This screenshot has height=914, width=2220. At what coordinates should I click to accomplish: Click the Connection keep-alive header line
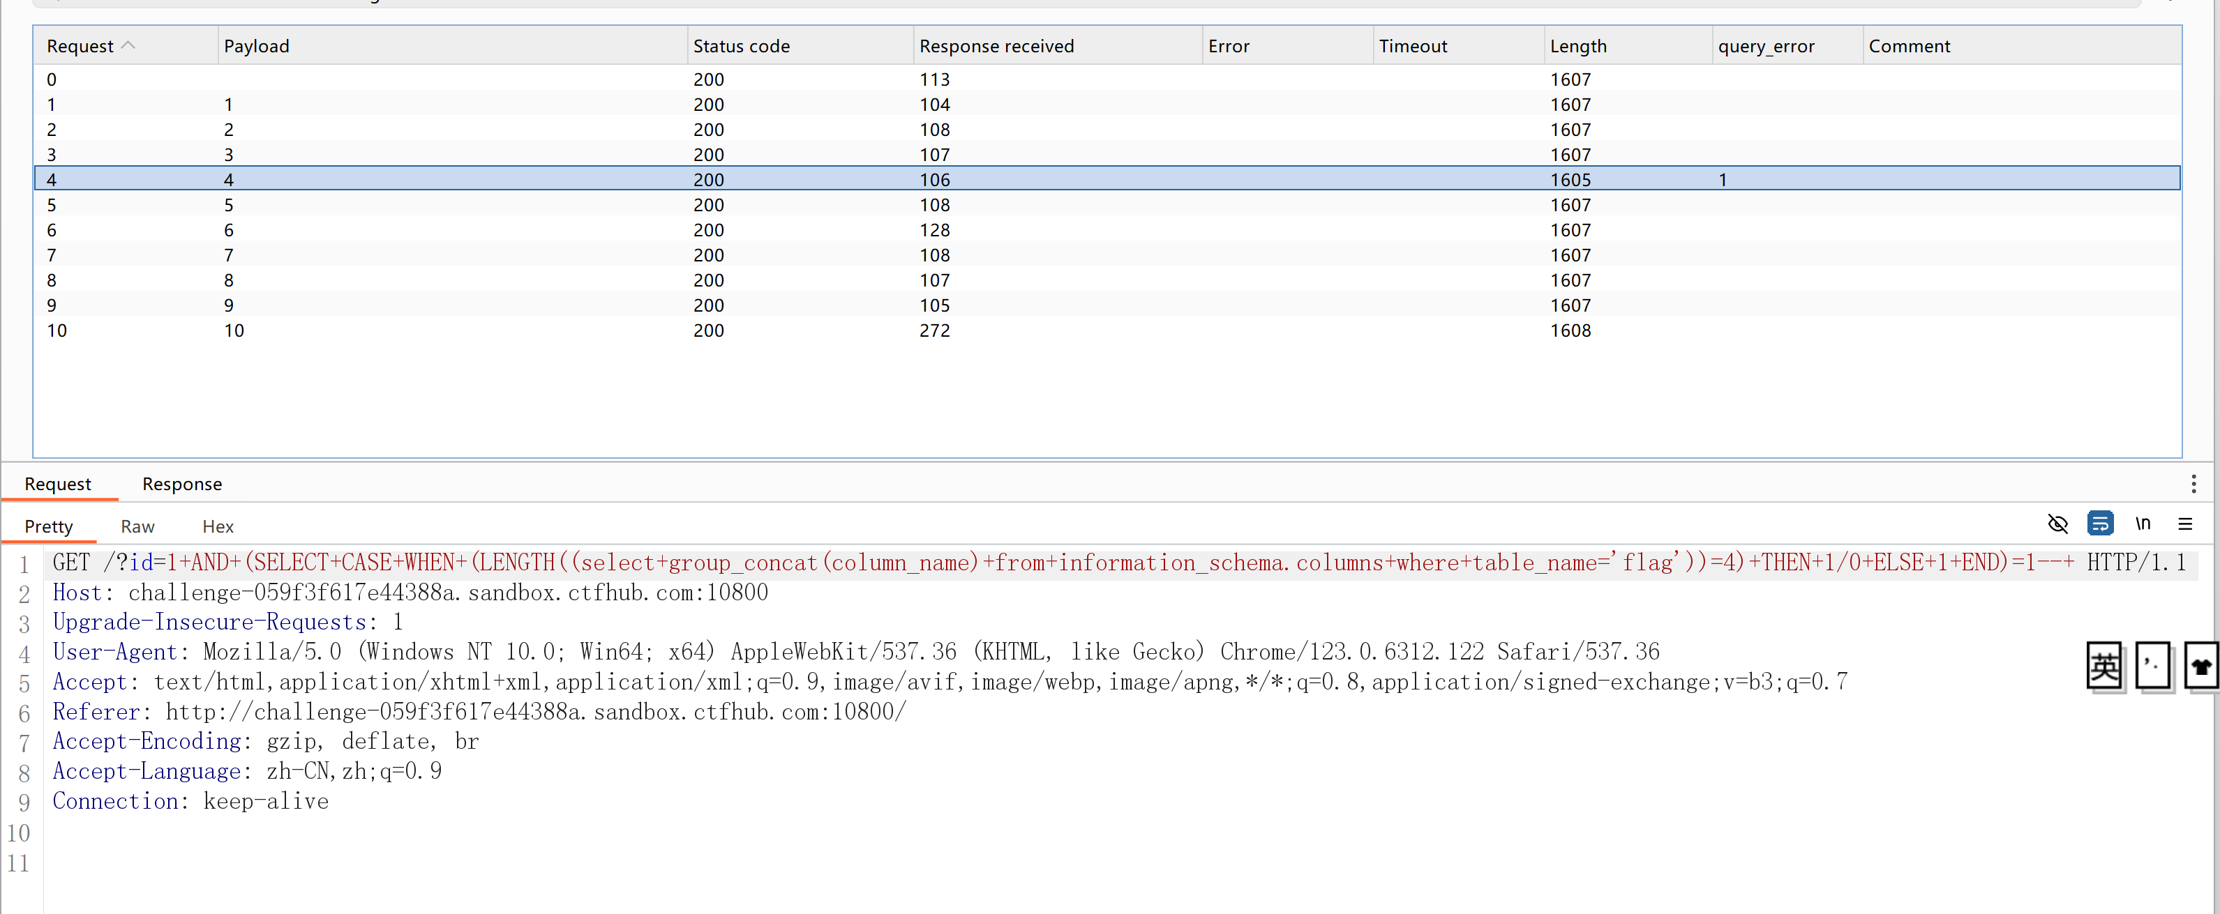click(x=190, y=801)
